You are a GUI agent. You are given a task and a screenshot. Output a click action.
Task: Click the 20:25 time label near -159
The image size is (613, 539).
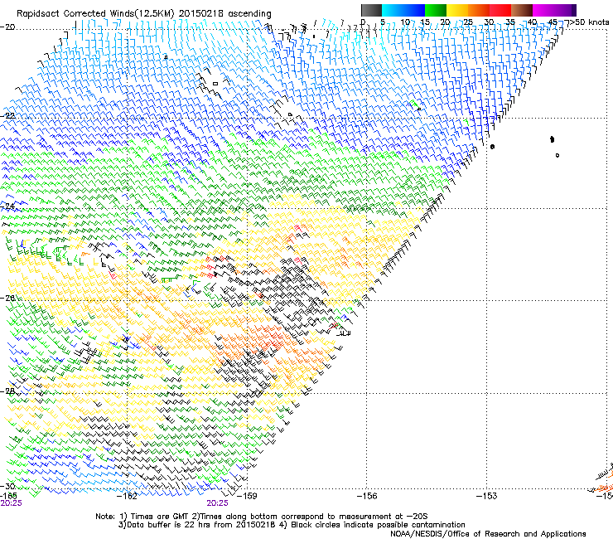[x=217, y=503]
